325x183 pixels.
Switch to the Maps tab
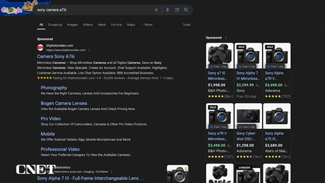pos(131,25)
